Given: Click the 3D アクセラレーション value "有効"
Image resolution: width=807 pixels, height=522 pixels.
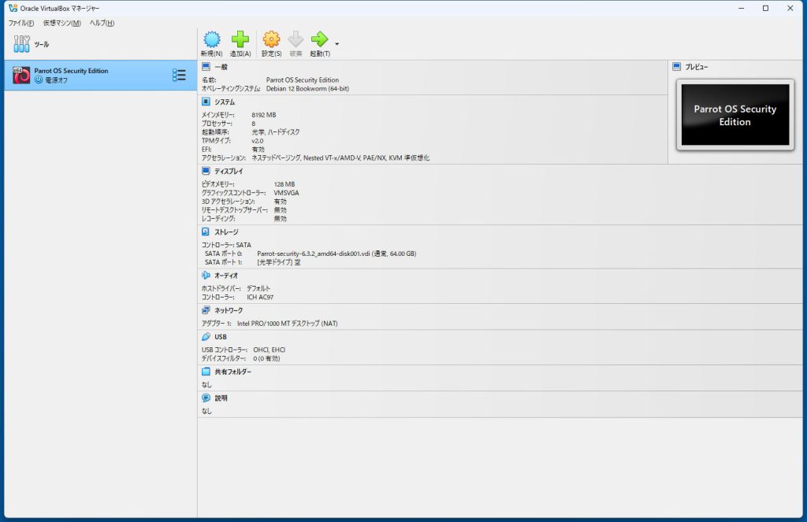Looking at the screenshot, I should pos(280,202).
